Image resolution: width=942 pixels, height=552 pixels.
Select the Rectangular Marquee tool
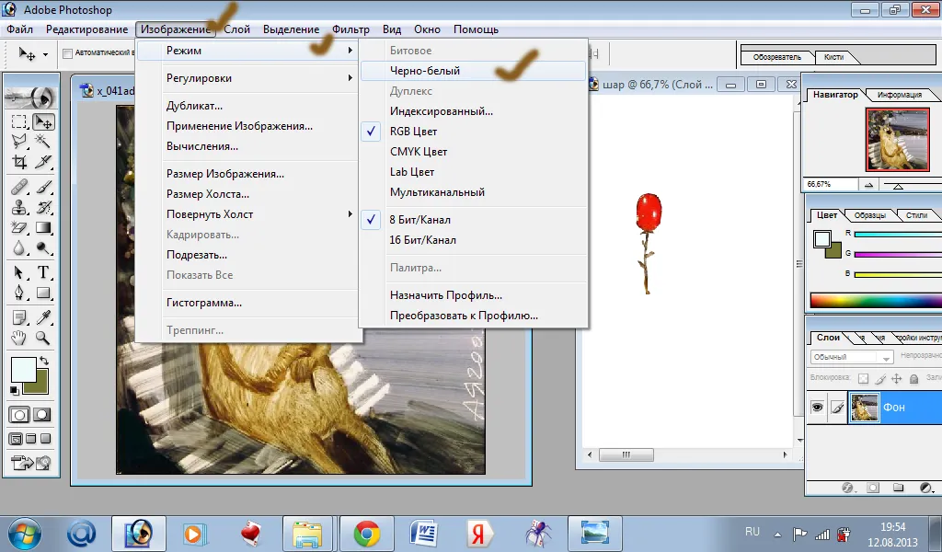(x=19, y=122)
